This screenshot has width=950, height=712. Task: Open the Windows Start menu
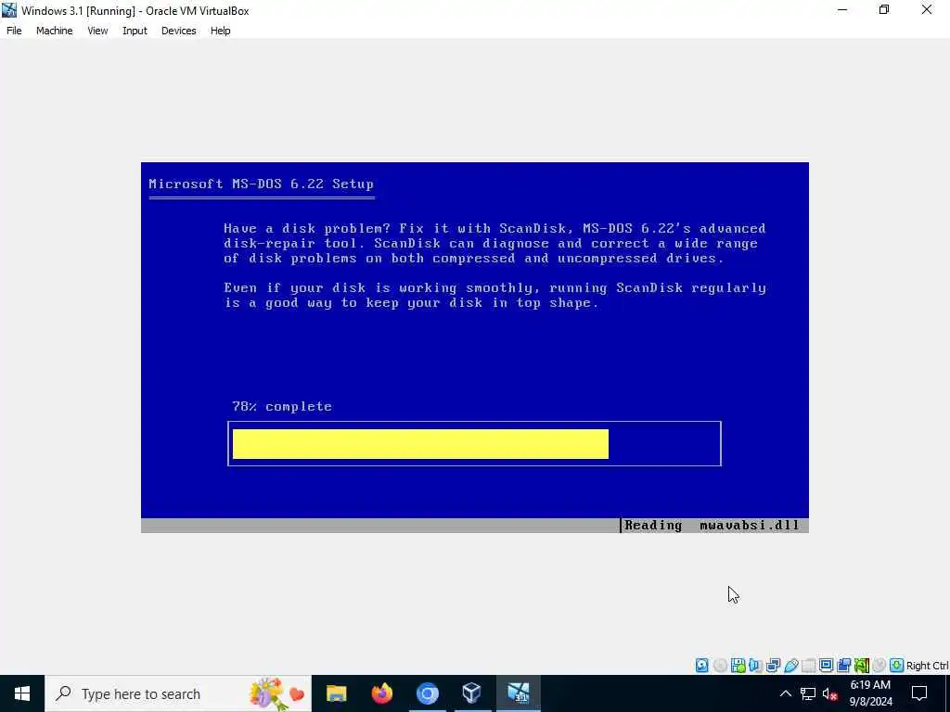(x=22, y=693)
